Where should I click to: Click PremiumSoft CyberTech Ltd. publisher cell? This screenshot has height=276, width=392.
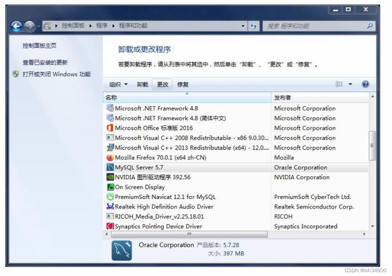312,197
